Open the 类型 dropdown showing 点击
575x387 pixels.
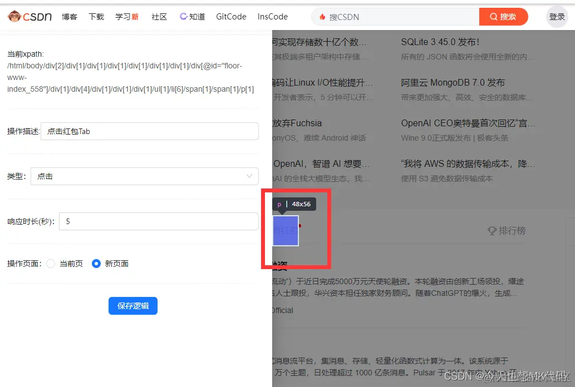(145, 175)
